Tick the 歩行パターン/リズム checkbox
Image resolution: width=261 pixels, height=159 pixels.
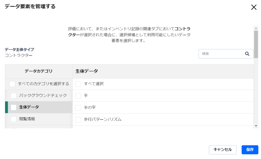coord(78,119)
